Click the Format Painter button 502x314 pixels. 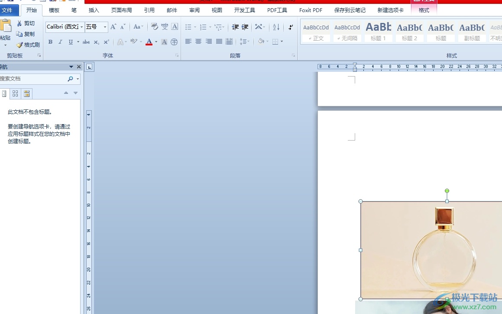28,45
